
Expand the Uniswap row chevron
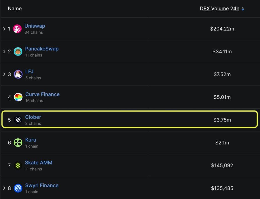(4, 29)
